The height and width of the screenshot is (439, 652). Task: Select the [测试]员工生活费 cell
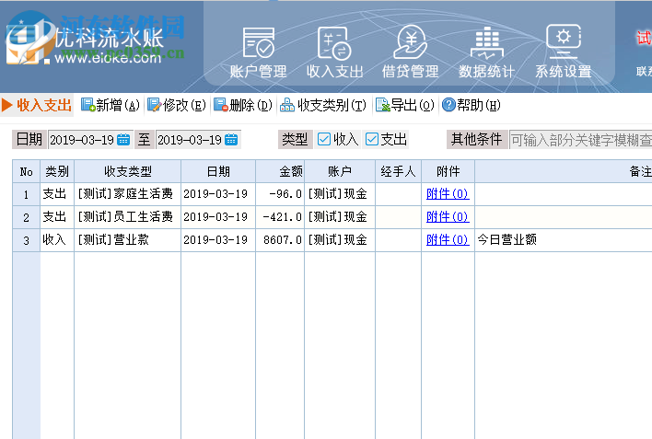(128, 217)
